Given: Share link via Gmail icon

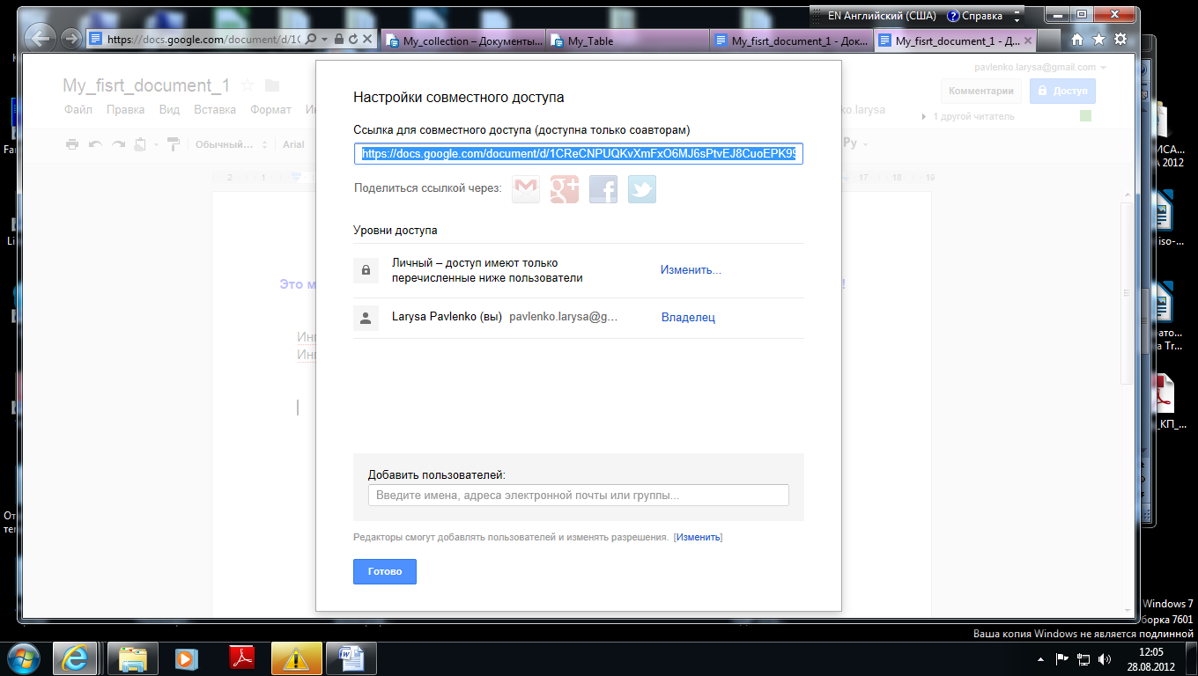Looking at the screenshot, I should pyautogui.click(x=526, y=189).
